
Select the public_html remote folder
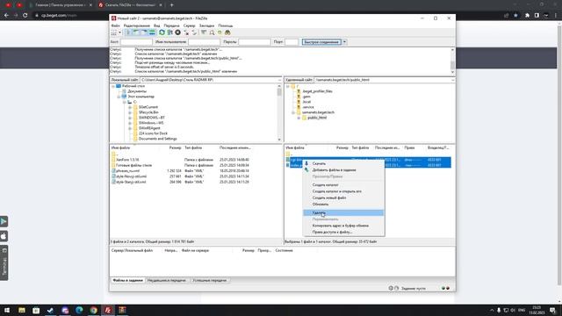coord(317,118)
